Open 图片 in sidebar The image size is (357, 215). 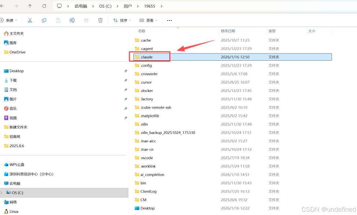coord(11,99)
